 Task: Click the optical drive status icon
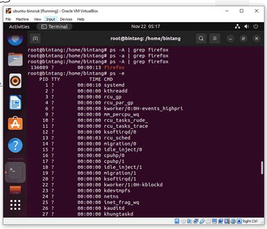(184, 221)
